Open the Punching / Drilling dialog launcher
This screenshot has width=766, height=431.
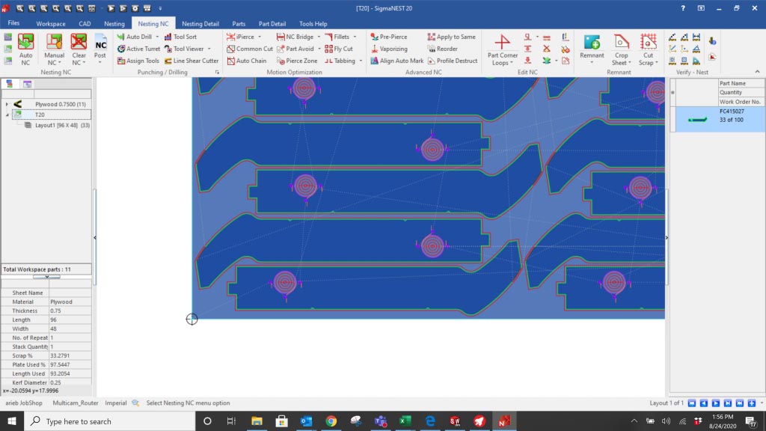[217, 73]
